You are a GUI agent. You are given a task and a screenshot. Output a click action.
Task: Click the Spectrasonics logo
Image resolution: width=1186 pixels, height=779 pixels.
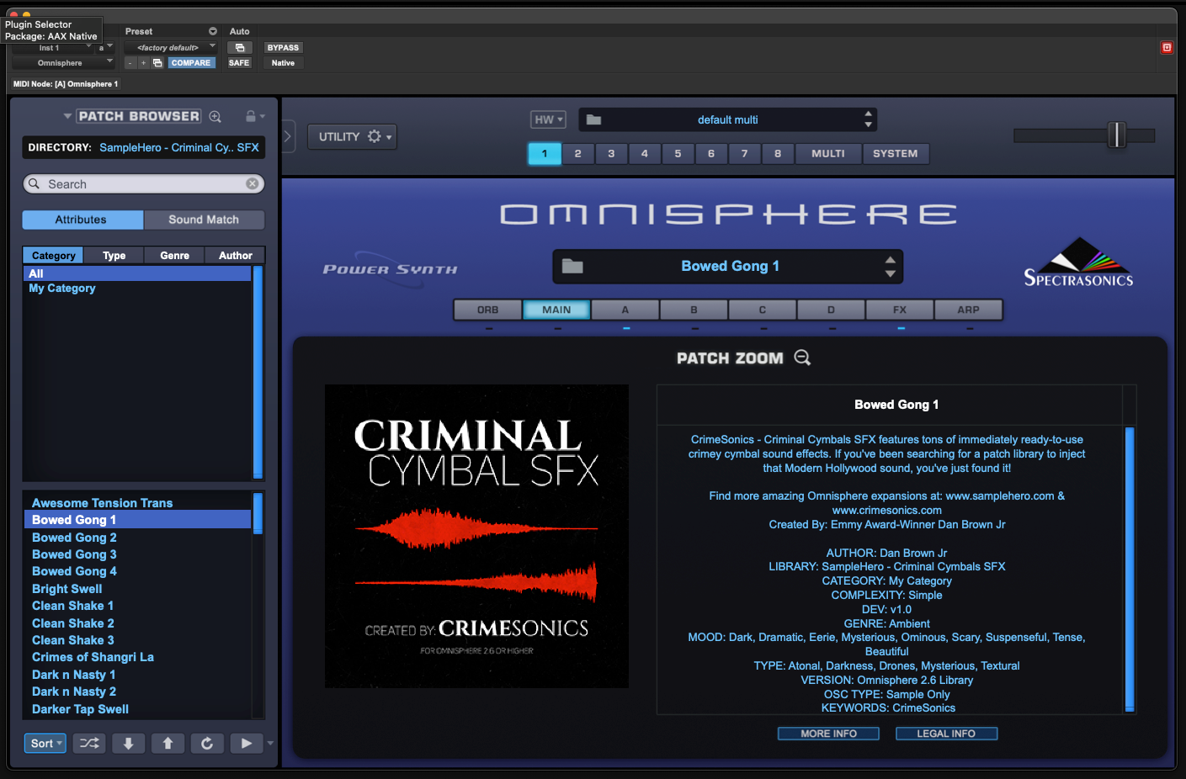tap(1078, 262)
